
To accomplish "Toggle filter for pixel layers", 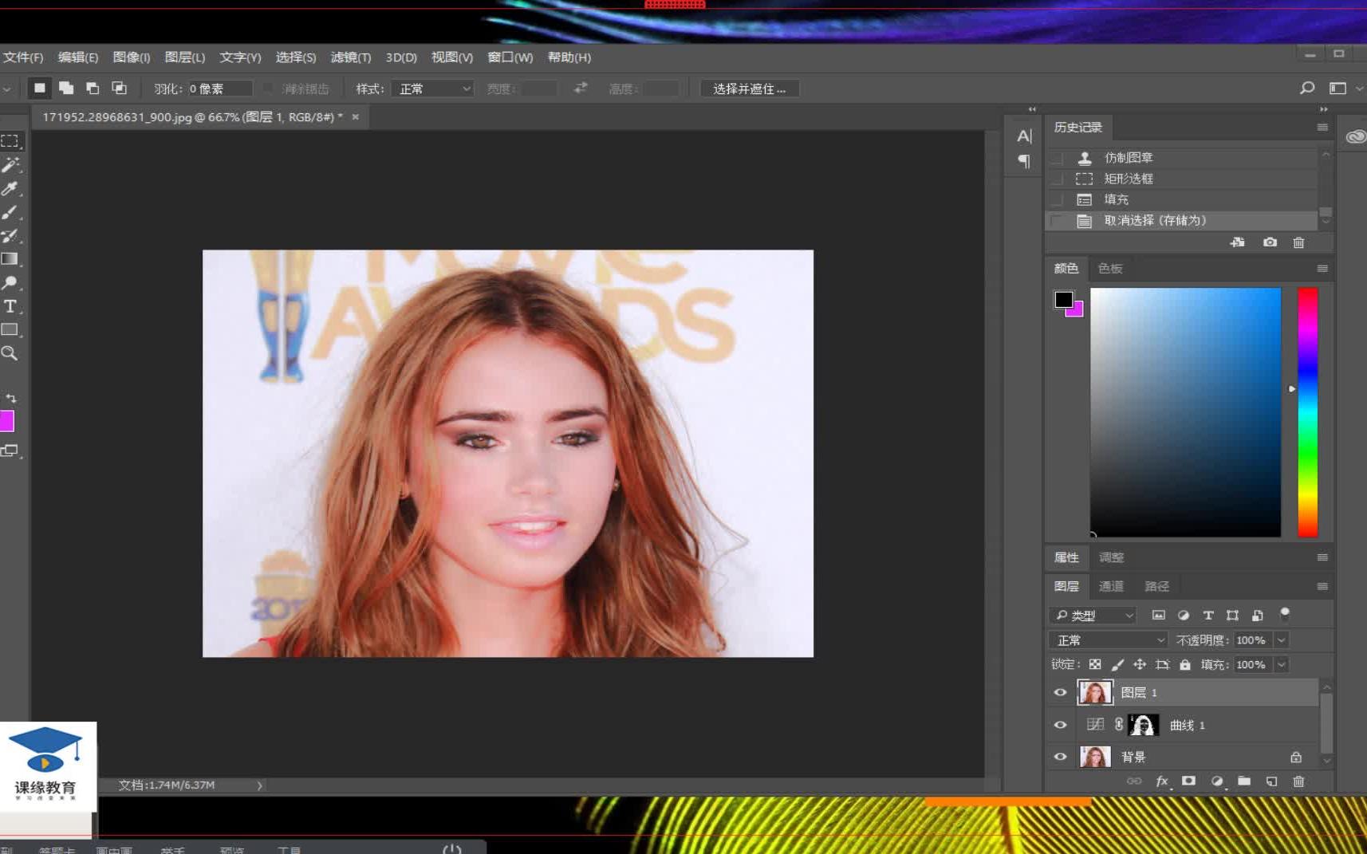I will [1159, 615].
